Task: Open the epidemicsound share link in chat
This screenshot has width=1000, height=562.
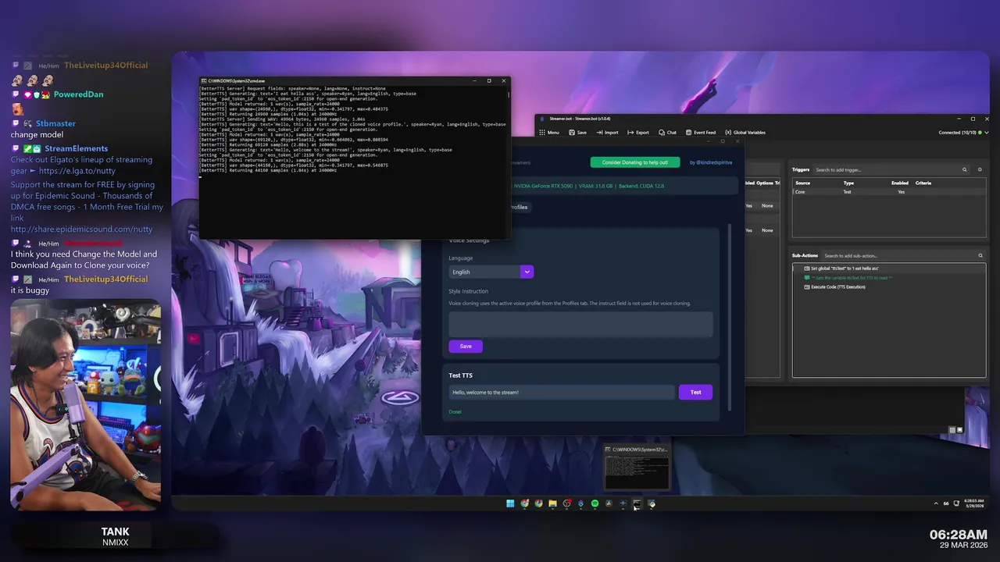Action: [x=82, y=229]
